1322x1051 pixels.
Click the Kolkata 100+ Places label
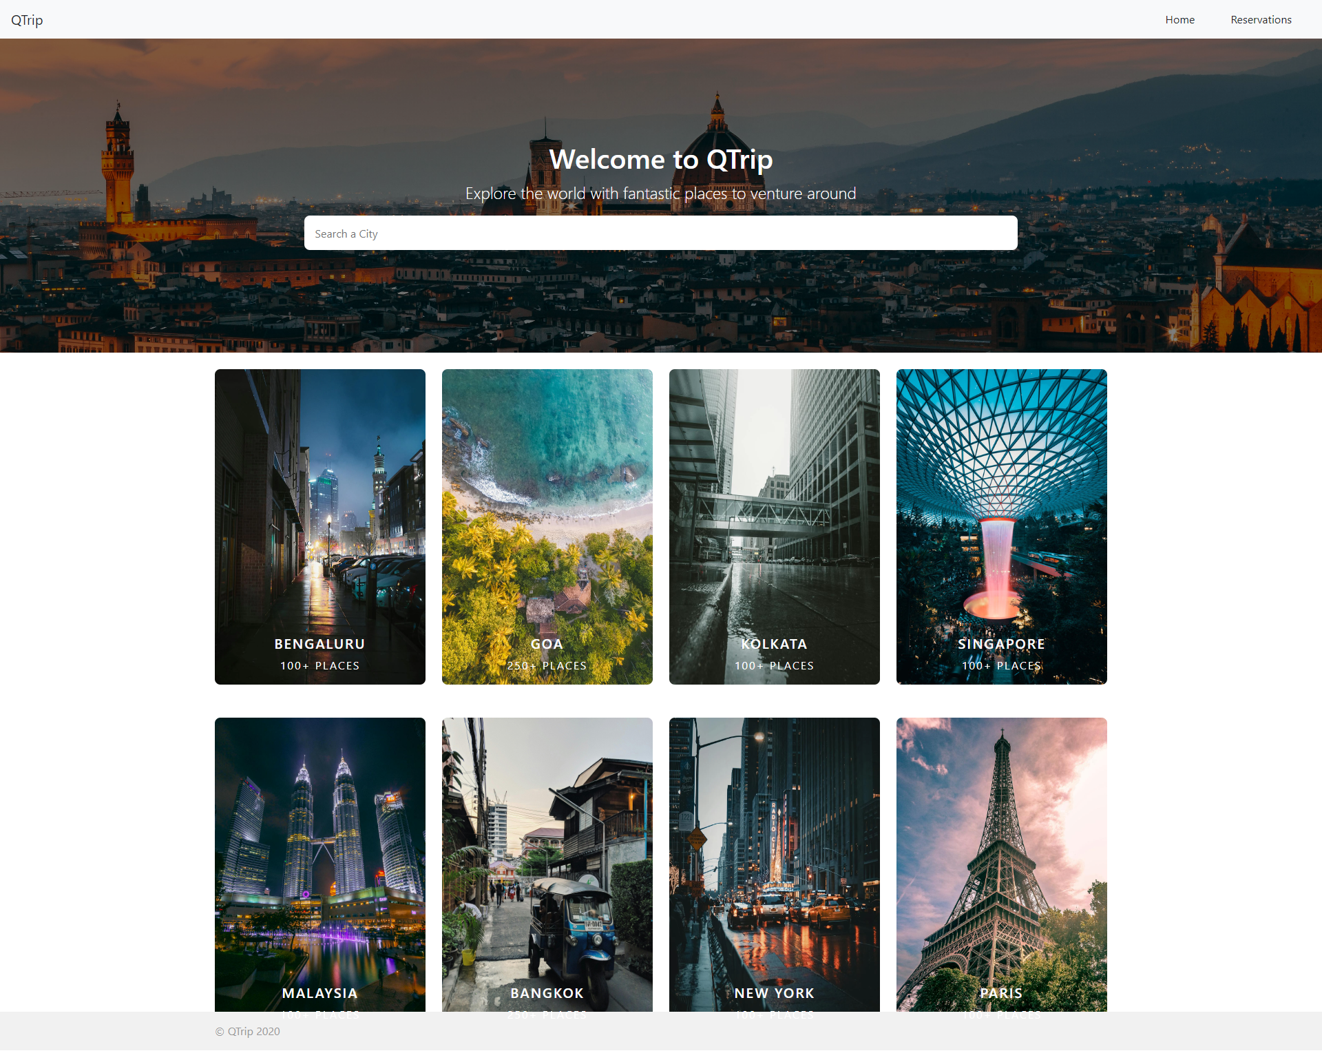[774, 654]
